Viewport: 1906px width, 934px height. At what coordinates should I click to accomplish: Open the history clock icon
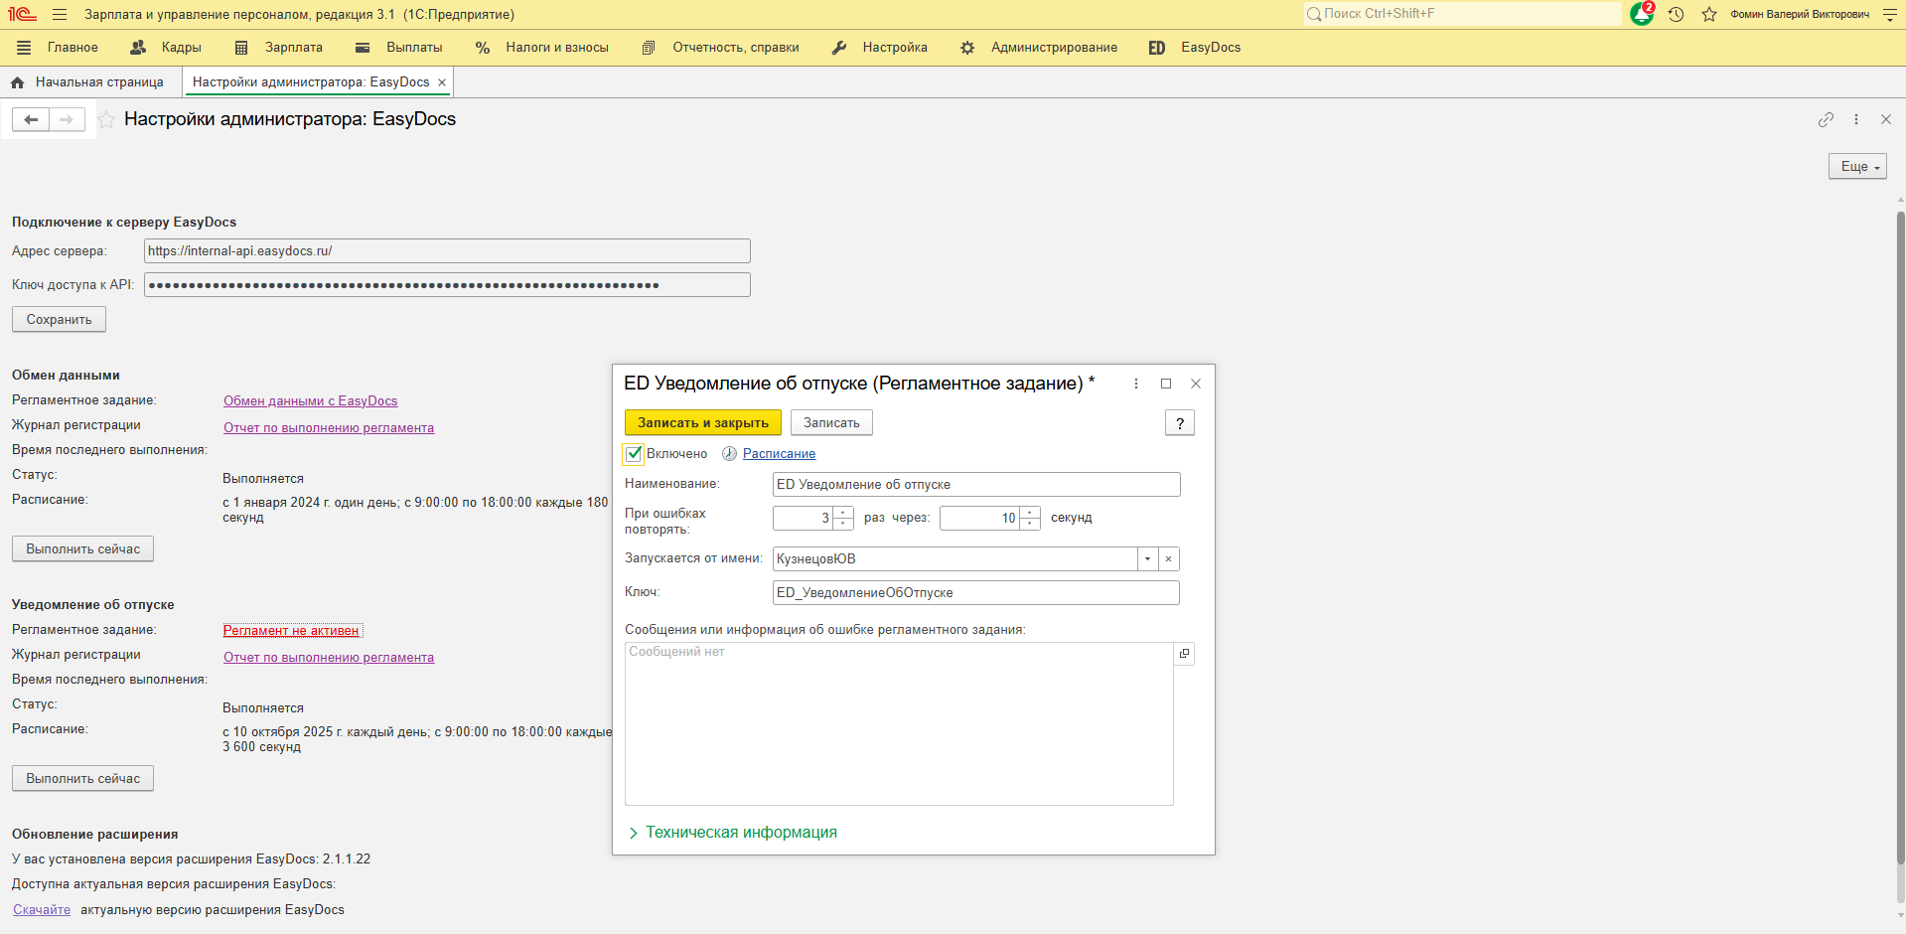1676,14
